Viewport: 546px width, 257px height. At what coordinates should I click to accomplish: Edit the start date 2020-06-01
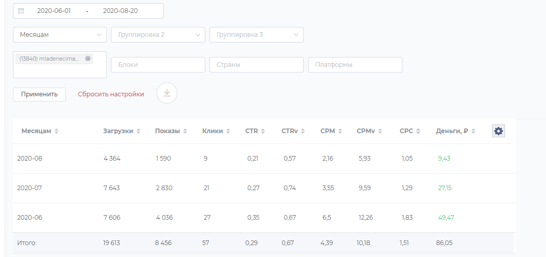point(53,11)
